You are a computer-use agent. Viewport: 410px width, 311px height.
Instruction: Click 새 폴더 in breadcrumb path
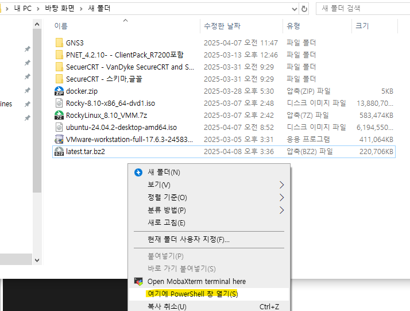[99, 9]
